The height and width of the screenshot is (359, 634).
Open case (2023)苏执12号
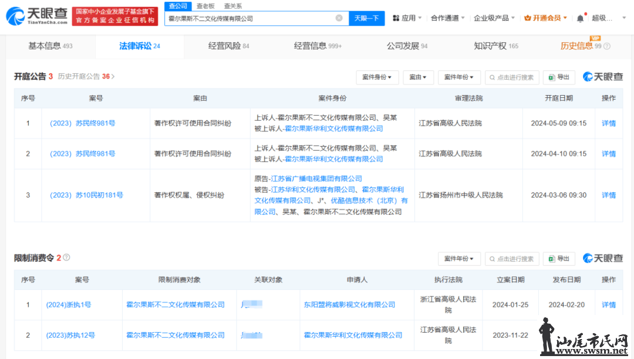[70, 335]
